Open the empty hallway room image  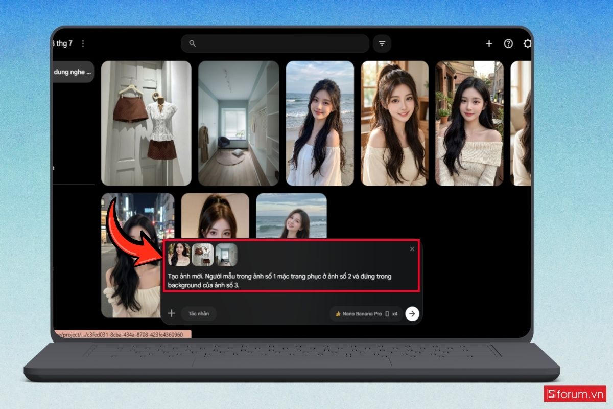239,123
